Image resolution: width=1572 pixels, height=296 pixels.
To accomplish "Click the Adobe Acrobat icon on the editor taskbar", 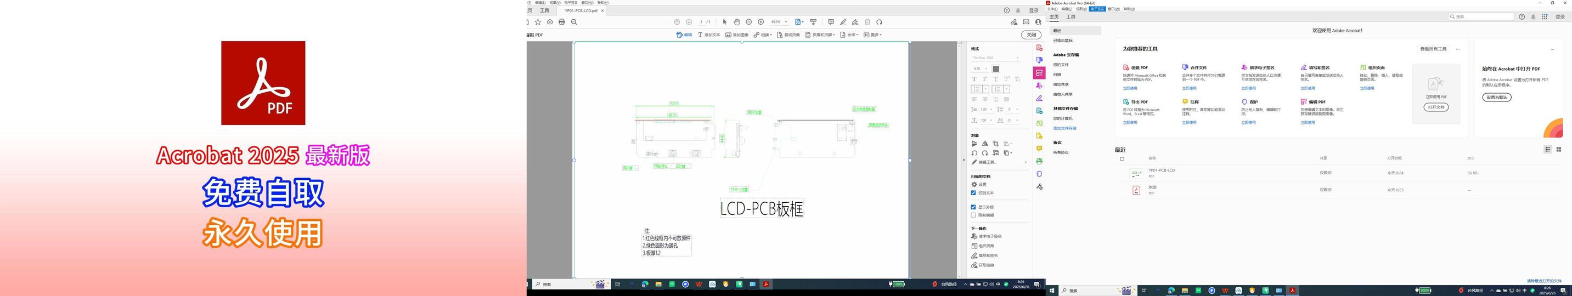I will [766, 284].
